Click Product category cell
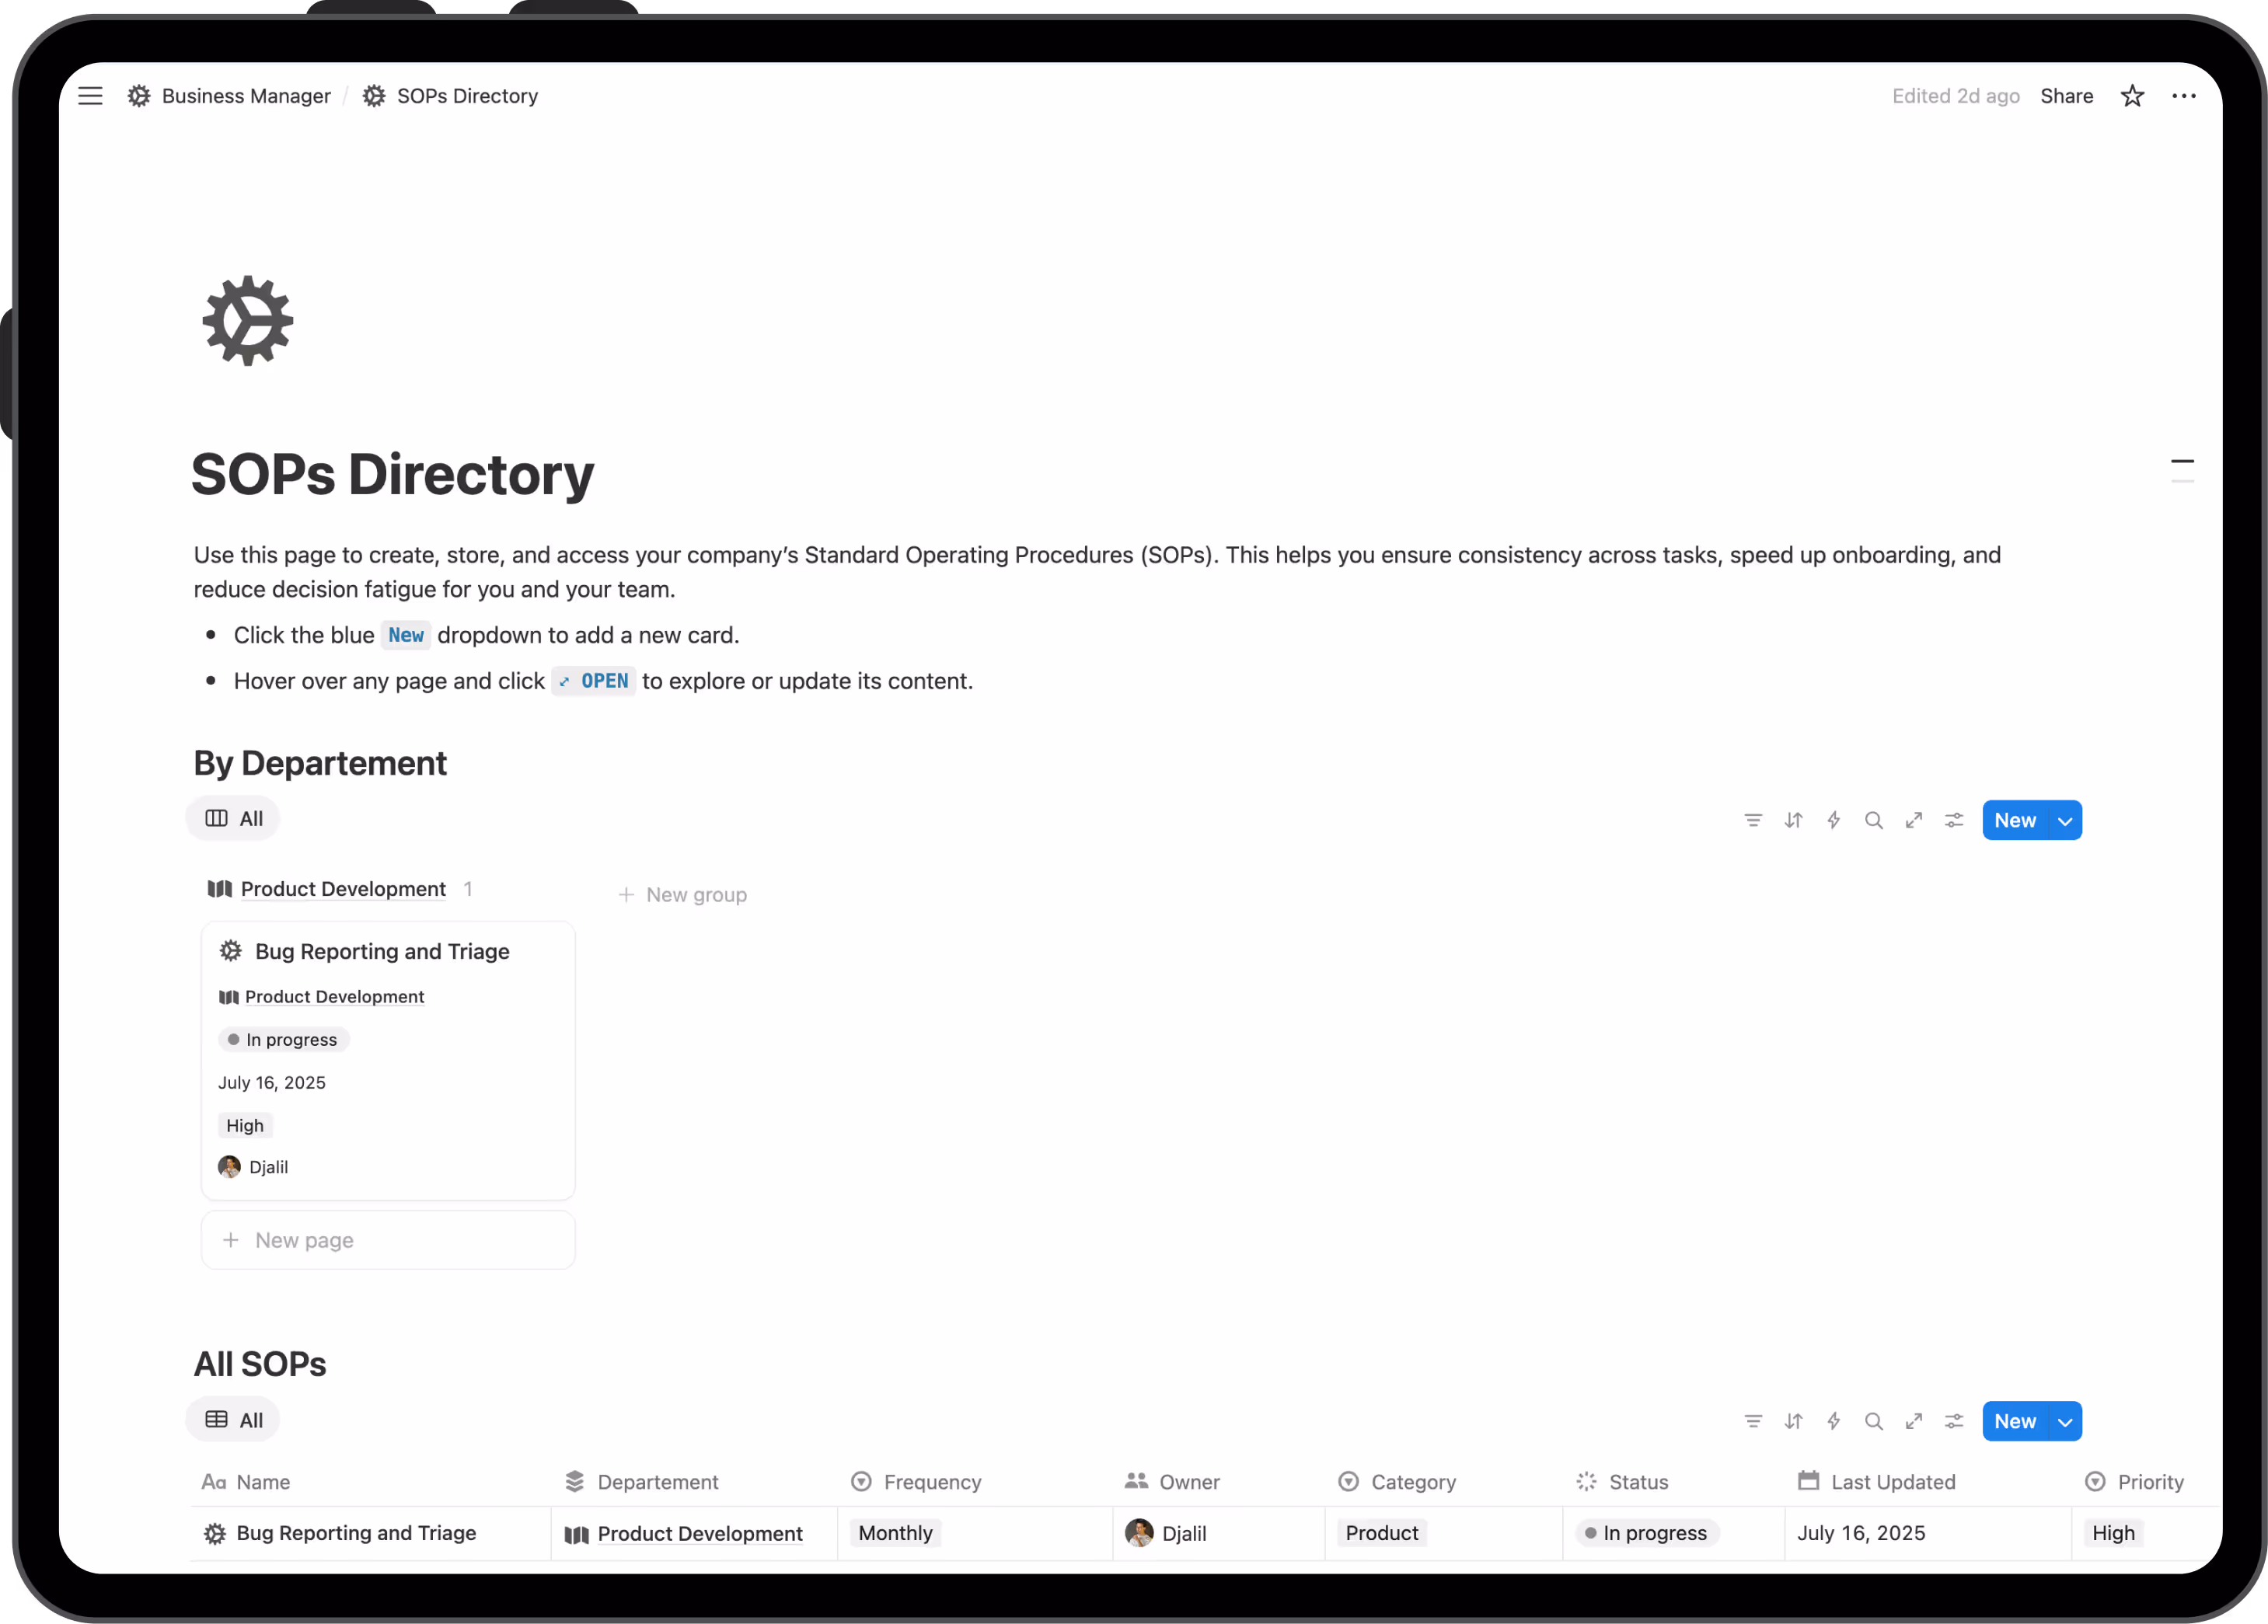Screen dimensions: 2268x1624 pyautogui.click(x=1382, y=1533)
